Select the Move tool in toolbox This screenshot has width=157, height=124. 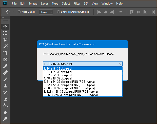tap(5, 27)
